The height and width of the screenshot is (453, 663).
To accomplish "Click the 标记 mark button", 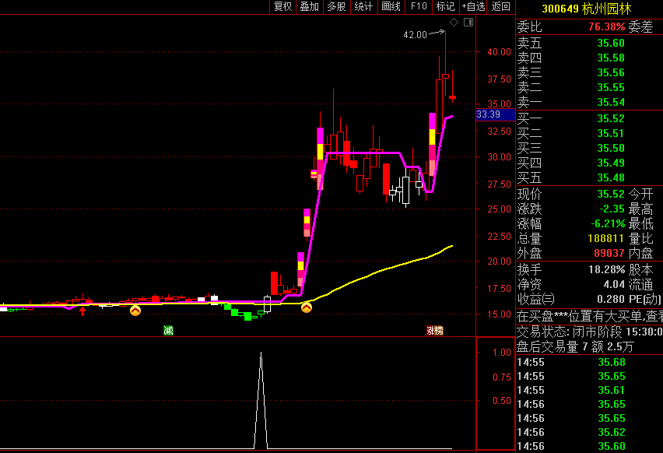I will click(x=446, y=7).
